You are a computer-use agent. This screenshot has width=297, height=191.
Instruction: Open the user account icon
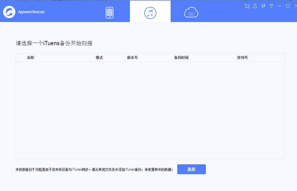[x=255, y=6]
